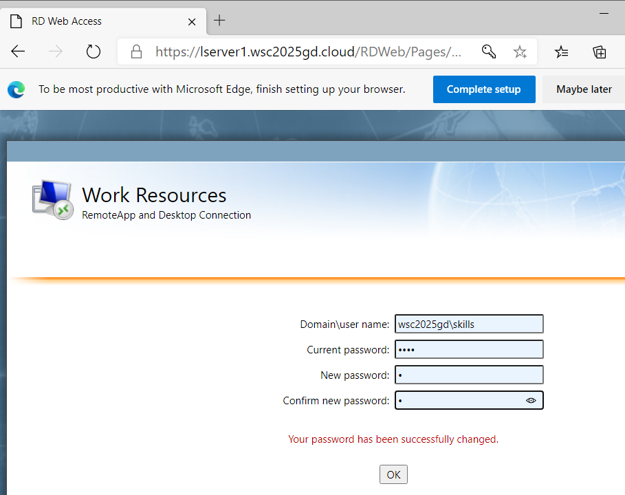Image resolution: width=625 pixels, height=495 pixels.
Task: Click the forward navigation arrow
Action: tap(56, 52)
